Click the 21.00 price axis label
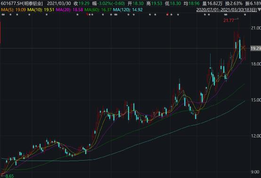 [256, 28]
